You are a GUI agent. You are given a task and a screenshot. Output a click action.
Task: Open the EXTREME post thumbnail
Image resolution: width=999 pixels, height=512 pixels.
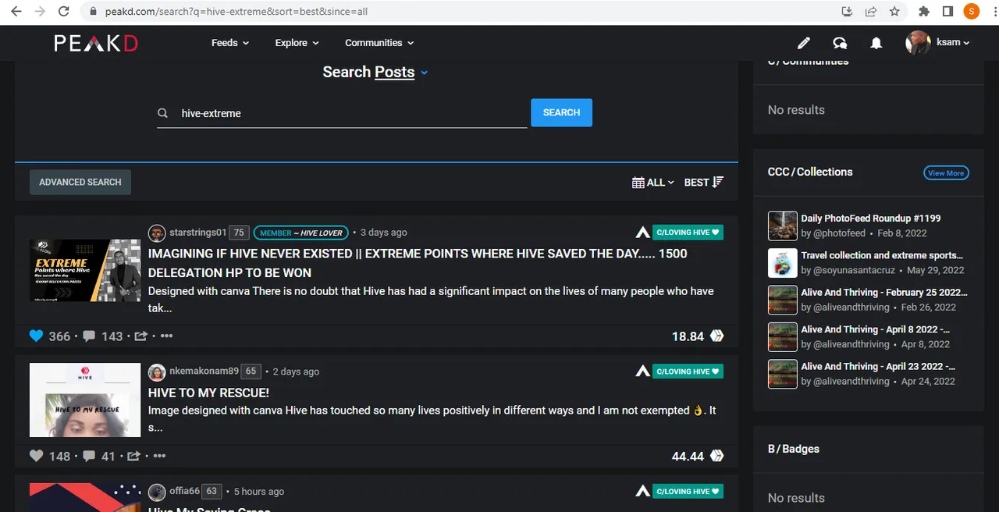pyautogui.click(x=85, y=271)
